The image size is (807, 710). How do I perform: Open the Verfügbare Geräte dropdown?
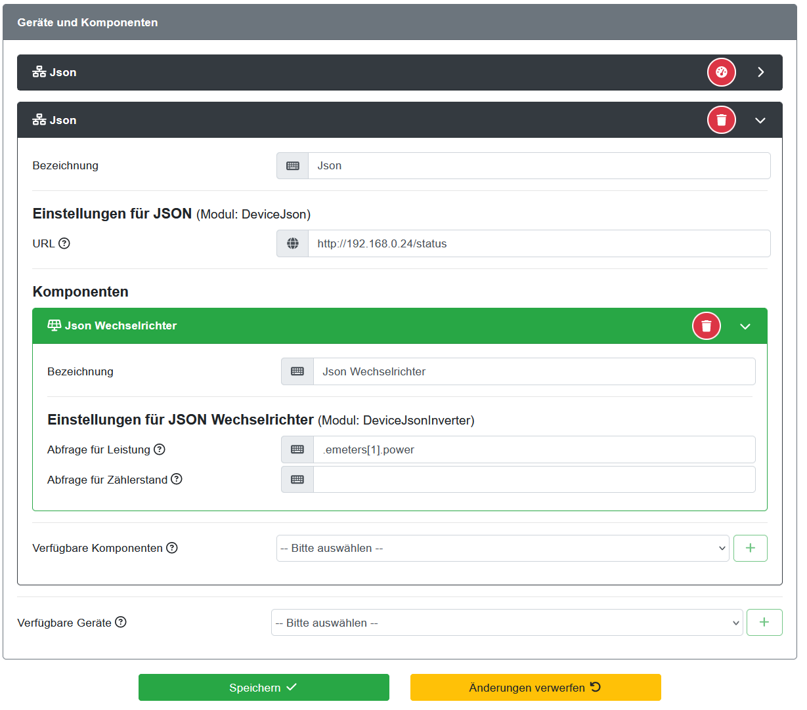506,623
